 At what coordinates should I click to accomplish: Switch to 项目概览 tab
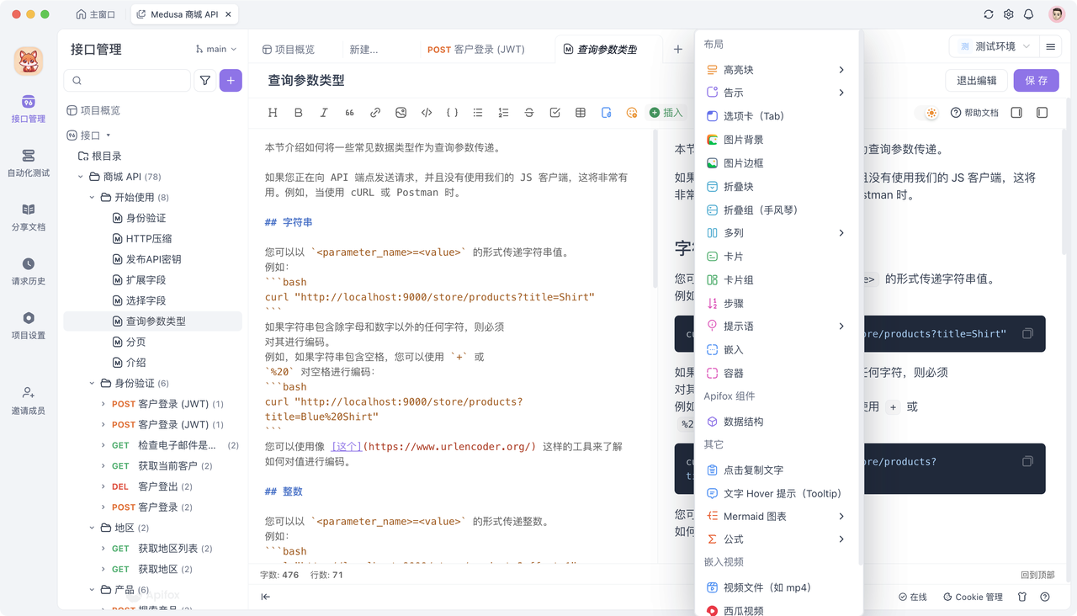click(289, 50)
